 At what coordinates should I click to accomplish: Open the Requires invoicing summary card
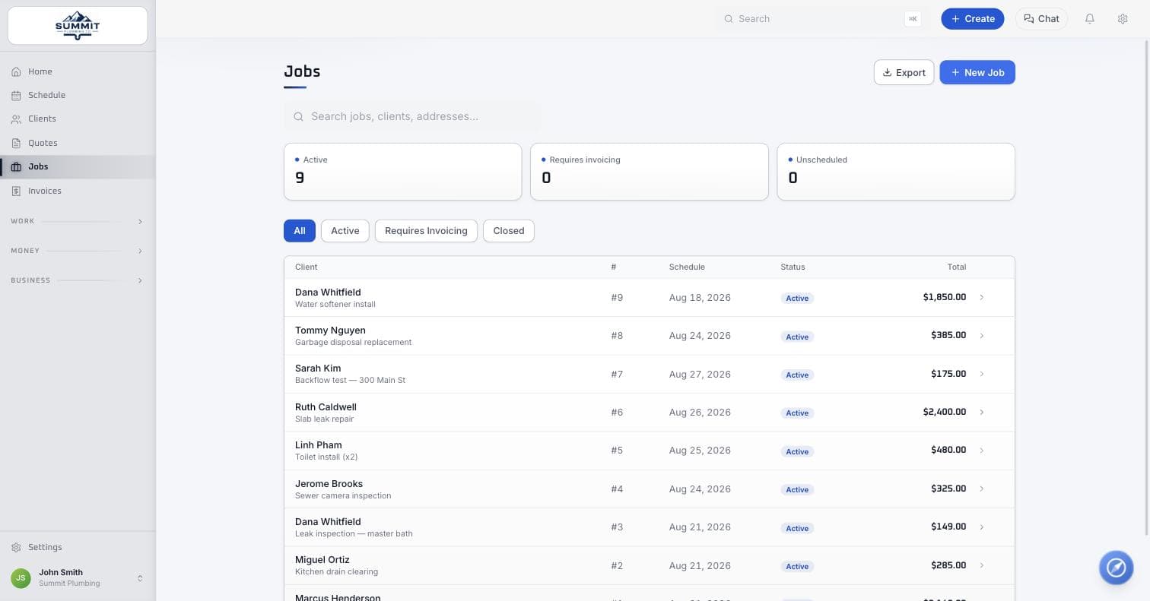point(650,172)
